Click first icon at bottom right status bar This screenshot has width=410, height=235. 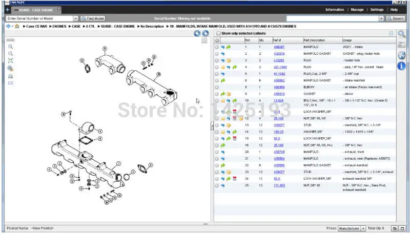pos(395,228)
